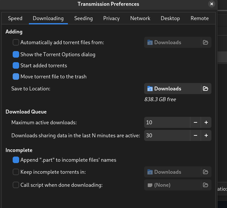This screenshot has width=227, height=208.
Task: Click the 838.3 GB free text
Action: [x=160, y=99]
